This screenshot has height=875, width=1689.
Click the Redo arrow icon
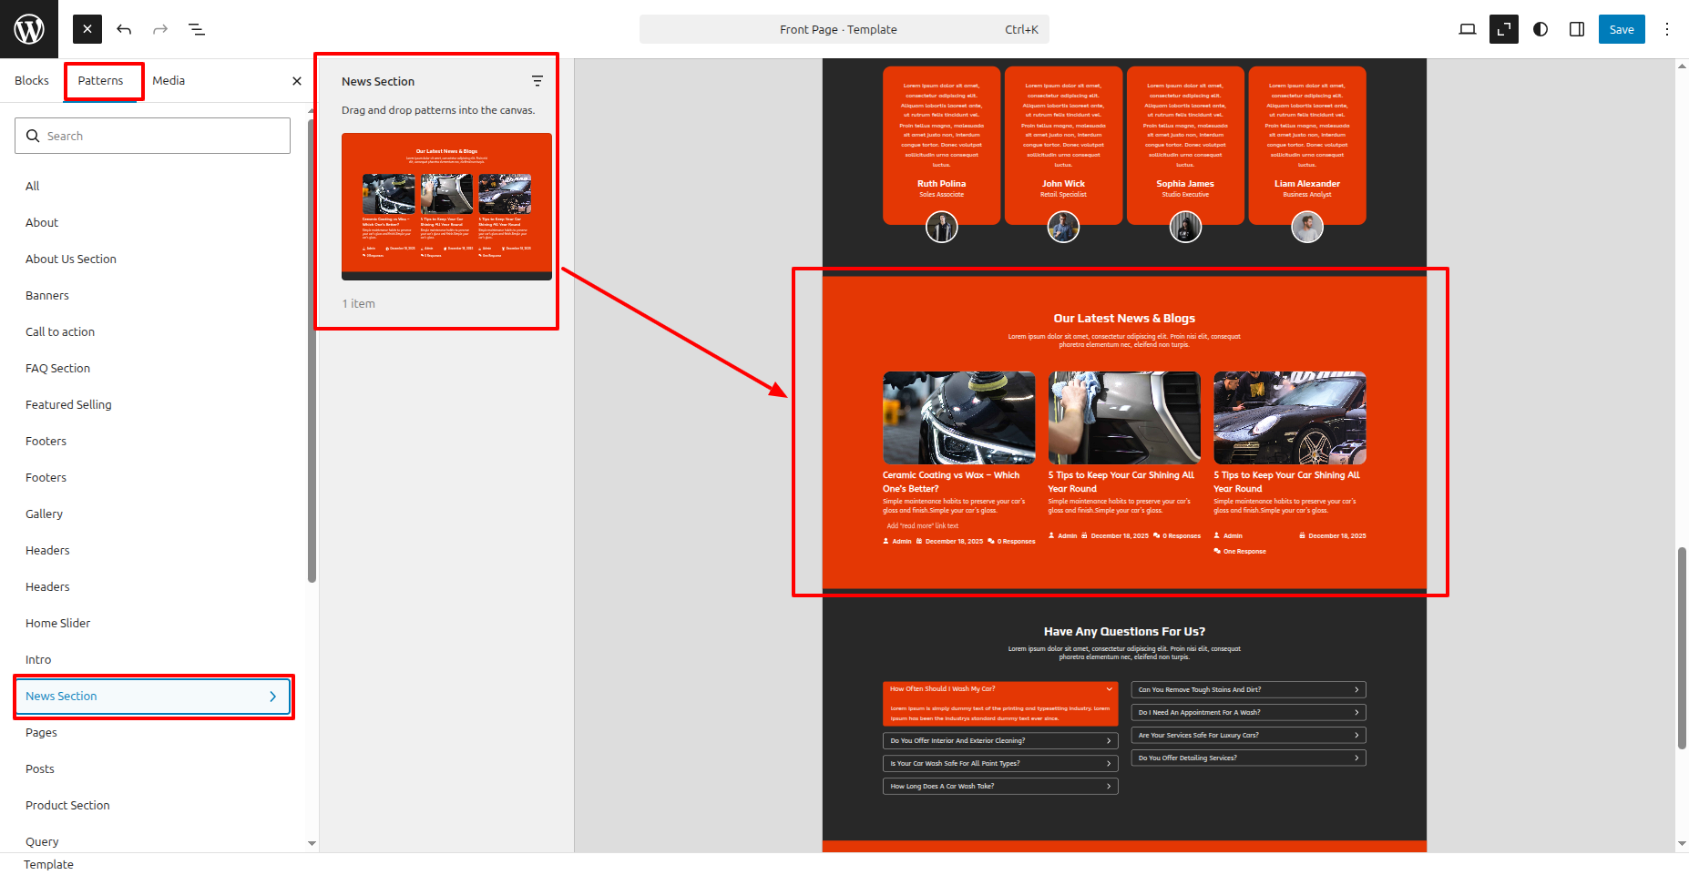point(160,29)
